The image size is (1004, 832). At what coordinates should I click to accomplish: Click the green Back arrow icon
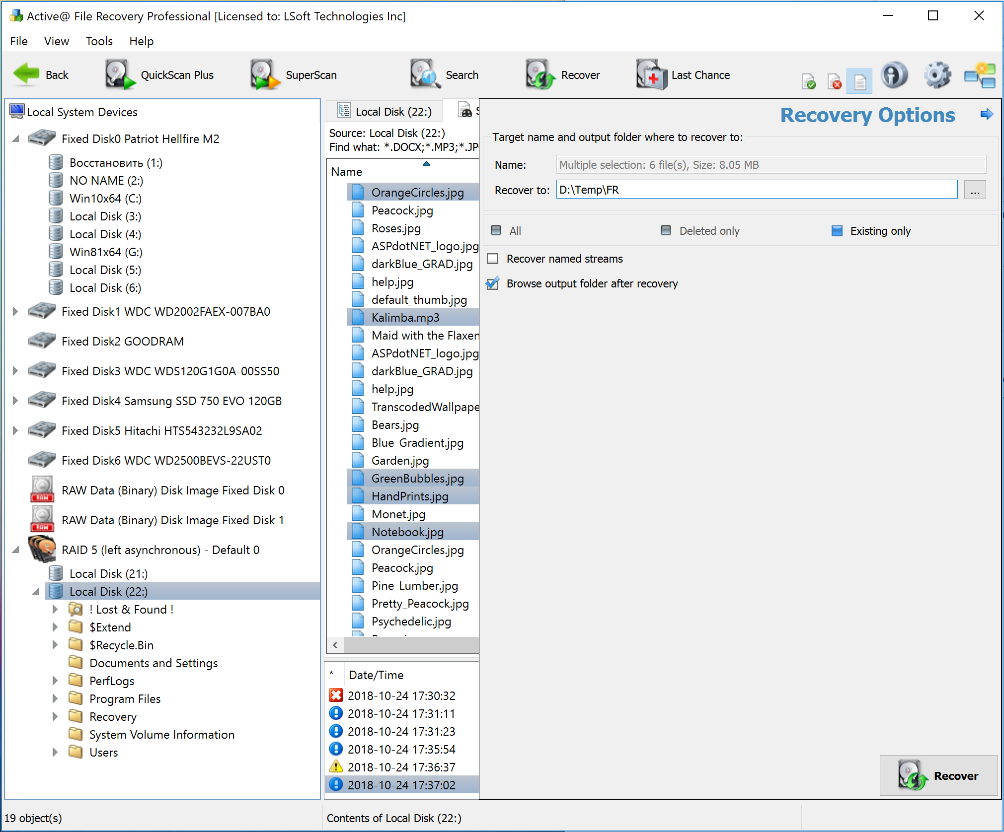pyautogui.click(x=26, y=74)
